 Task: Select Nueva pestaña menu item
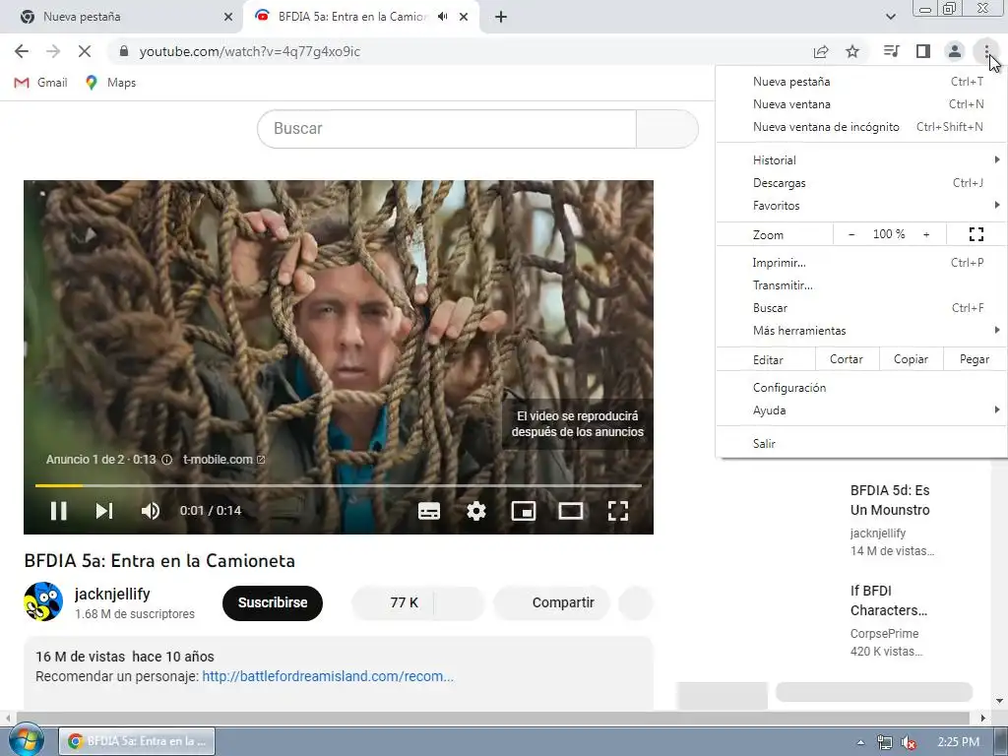click(861, 82)
